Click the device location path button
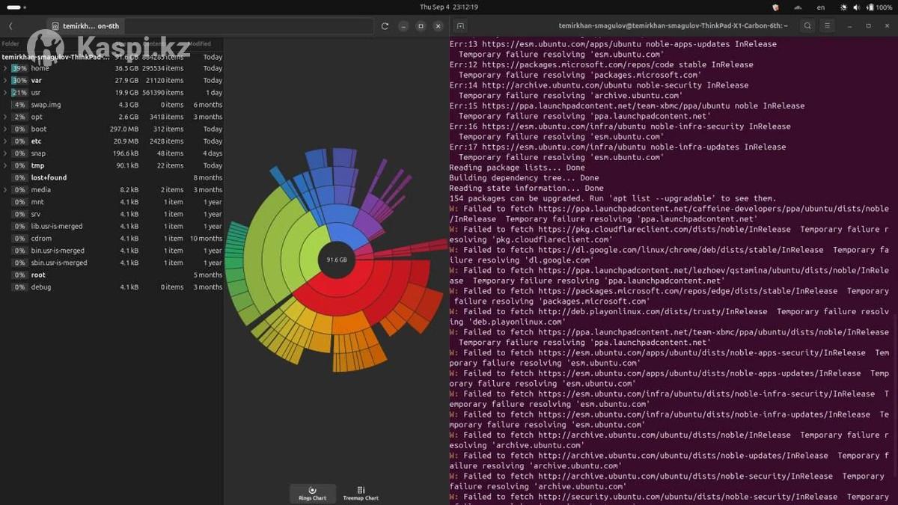 85,26
